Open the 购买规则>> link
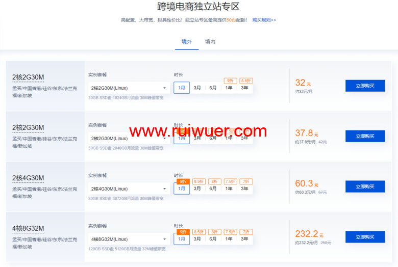 pos(264,20)
